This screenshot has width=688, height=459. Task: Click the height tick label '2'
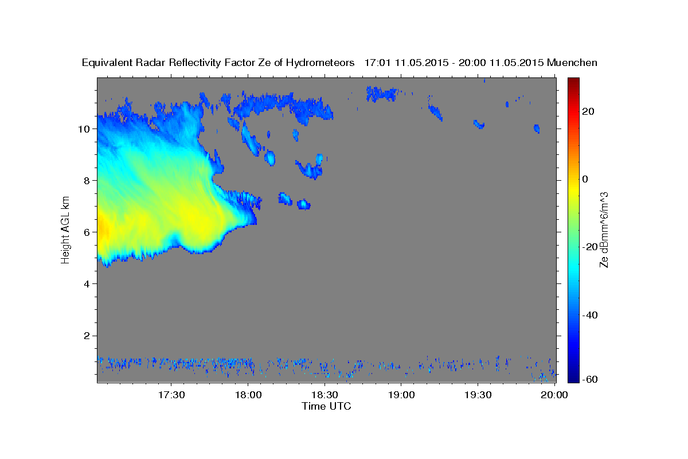pos(87,335)
